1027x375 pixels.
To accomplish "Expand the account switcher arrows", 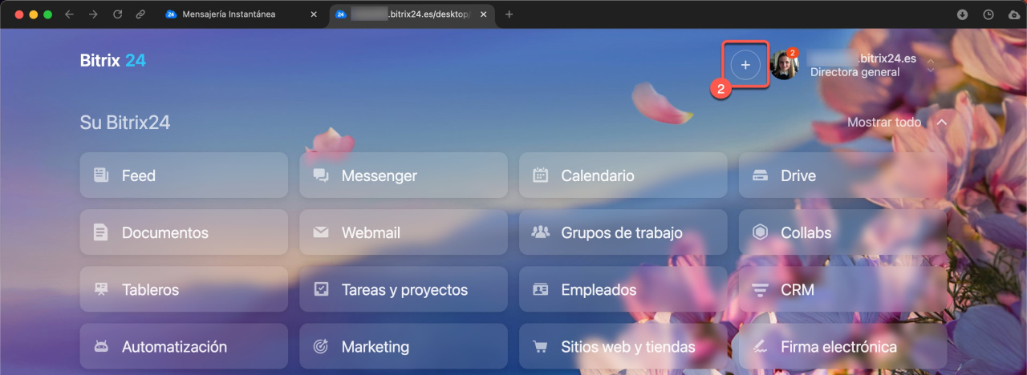I will 931,65.
